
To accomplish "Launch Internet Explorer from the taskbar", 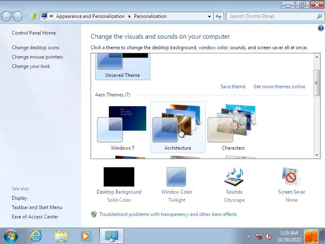I will [x=36, y=236].
